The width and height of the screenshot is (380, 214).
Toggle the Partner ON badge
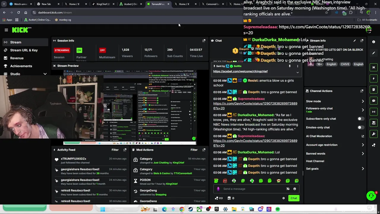click(79, 50)
